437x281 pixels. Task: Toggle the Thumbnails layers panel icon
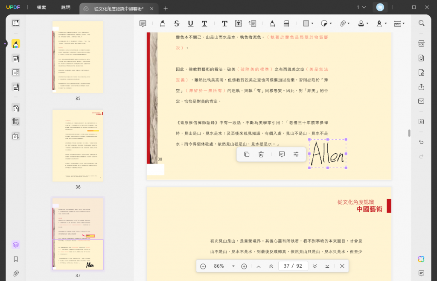click(x=16, y=245)
